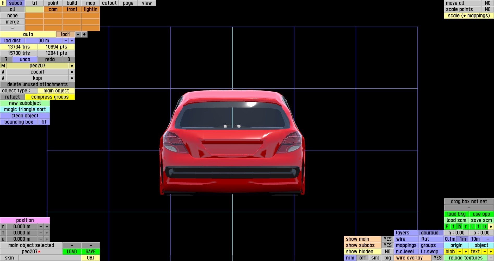Screen dimensions: 494x261
Task: Switch to the green u under view button
Action: pos(485,227)
